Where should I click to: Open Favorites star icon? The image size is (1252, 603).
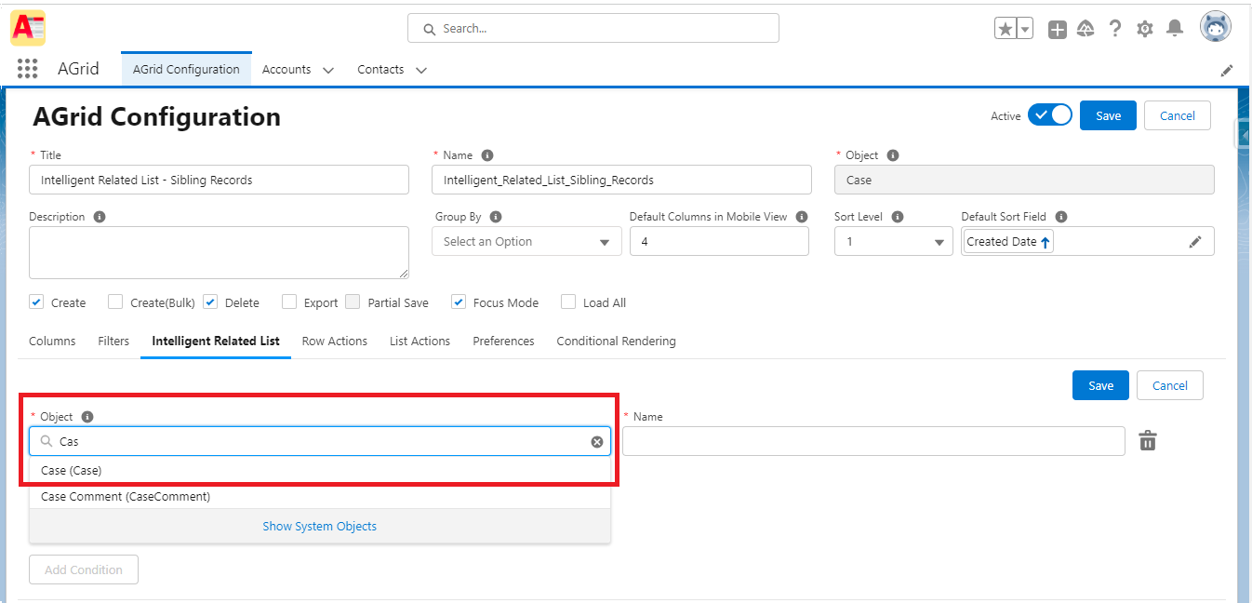coord(1006,29)
